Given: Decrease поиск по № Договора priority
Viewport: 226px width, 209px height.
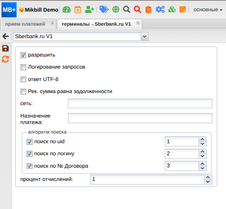Looking at the screenshot, I should click(203, 168).
